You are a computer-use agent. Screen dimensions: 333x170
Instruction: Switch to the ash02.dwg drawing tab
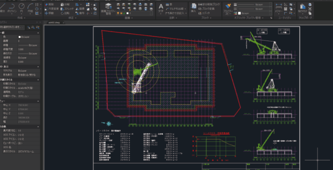click(54, 22)
